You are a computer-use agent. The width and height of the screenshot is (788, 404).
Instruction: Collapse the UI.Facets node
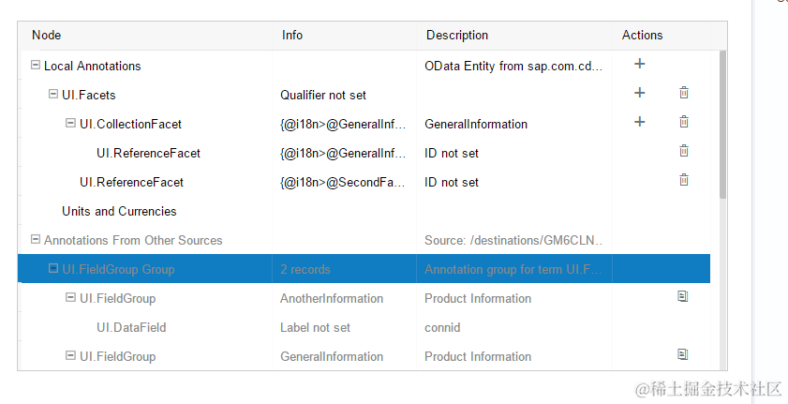(x=53, y=95)
